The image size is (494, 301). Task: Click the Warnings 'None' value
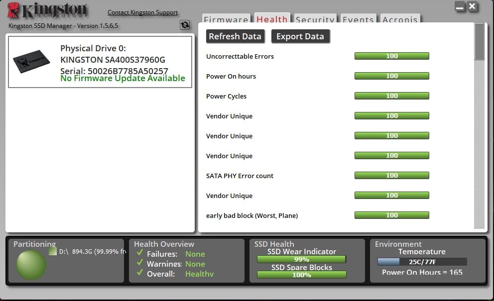pyautogui.click(x=195, y=264)
